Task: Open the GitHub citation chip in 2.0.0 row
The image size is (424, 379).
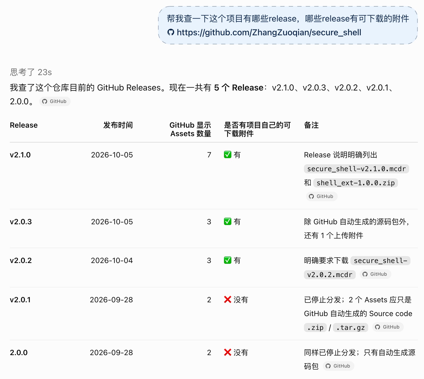Action: [338, 366]
